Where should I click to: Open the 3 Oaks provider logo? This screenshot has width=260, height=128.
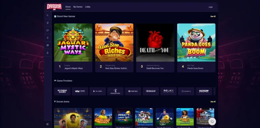point(80,91)
